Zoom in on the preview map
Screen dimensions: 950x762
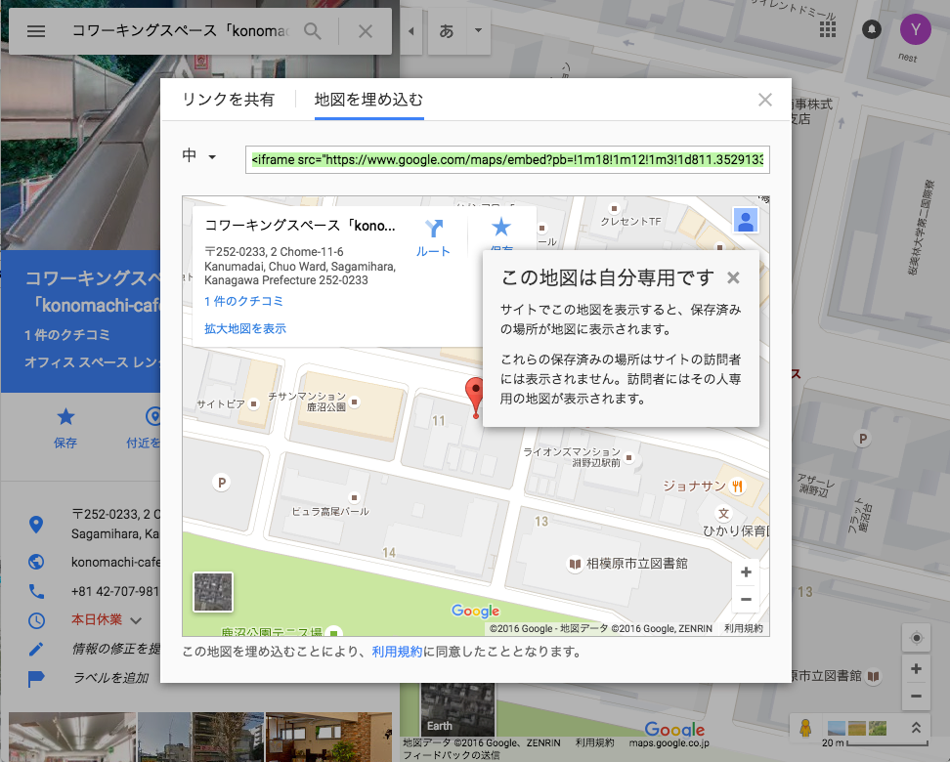click(746, 572)
